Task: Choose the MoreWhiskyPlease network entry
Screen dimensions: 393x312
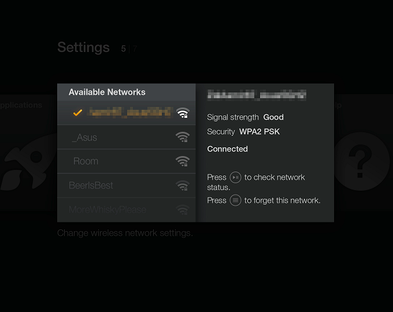Action: click(x=127, y=210)
